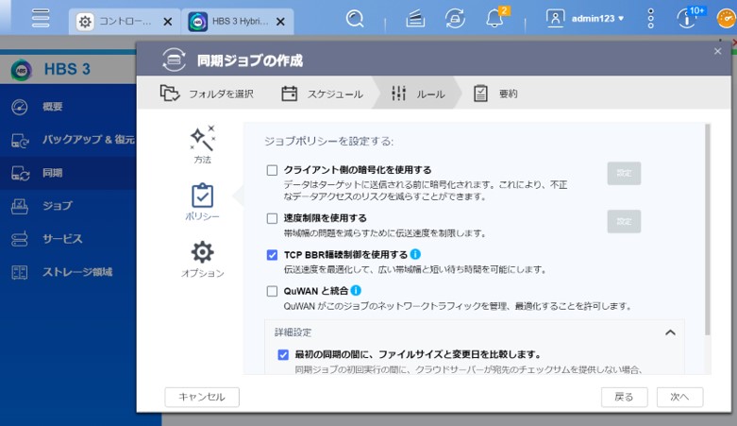737x426 pixels.
Task: Open the QTS main menu hamburger icon
Action: (x=40, y=19)
